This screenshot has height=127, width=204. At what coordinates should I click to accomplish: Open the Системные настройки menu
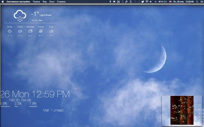click(18, 2)
